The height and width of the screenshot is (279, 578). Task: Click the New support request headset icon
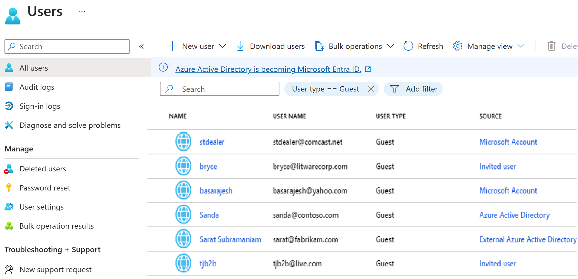coord(9,269)
